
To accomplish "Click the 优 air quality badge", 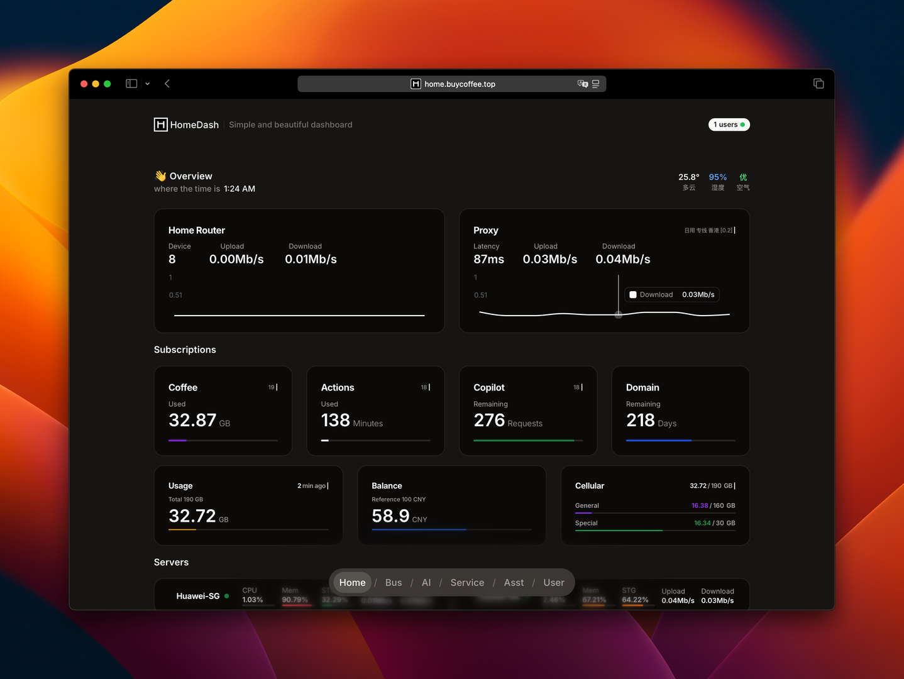I will [742, 177].
